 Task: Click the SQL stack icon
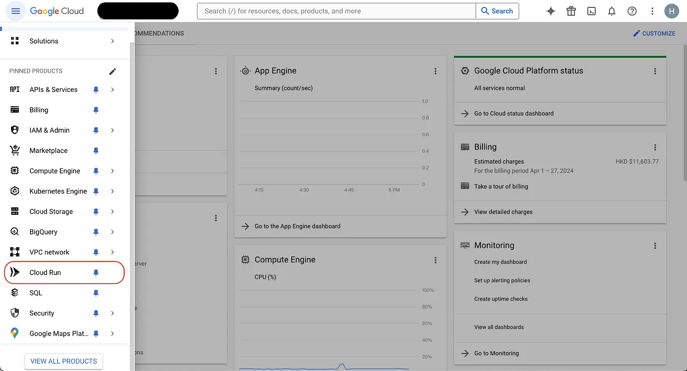(15, 293)
